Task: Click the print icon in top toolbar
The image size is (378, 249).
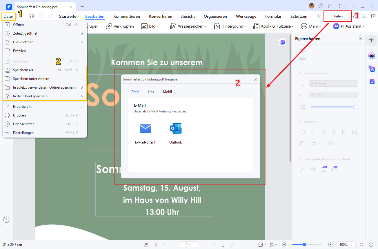Action: click(32, 16)
